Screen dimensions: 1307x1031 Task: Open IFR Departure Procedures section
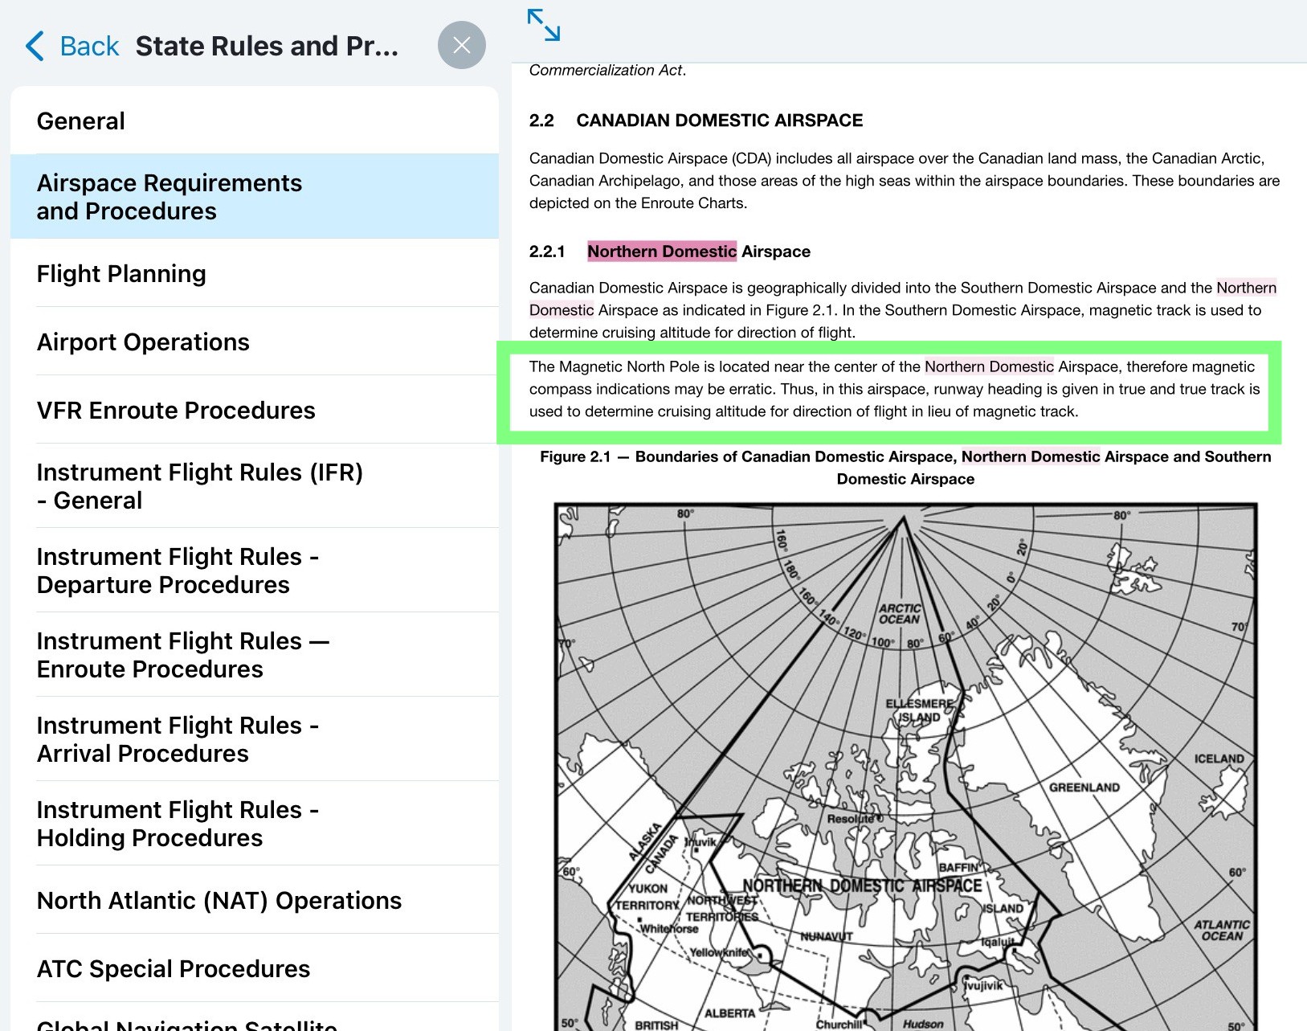point(254,571)
